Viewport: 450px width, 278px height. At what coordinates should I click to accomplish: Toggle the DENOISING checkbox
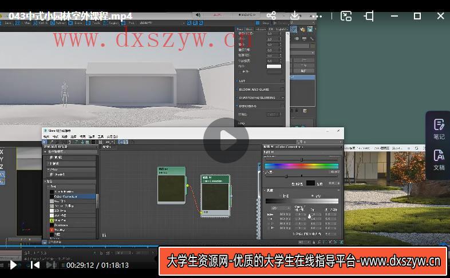tap(282, 106)
